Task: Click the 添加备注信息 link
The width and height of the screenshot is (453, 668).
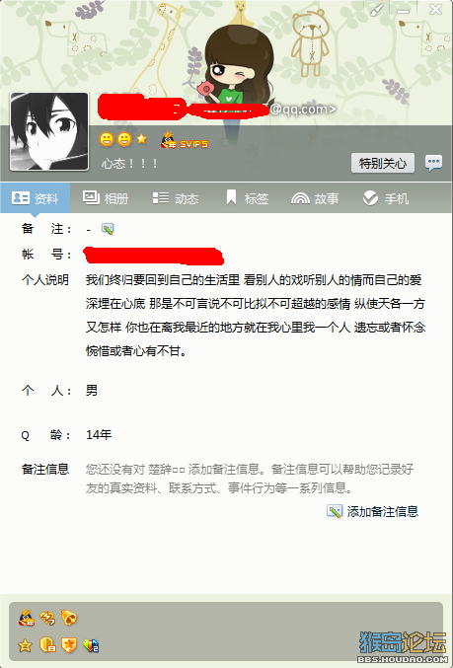Action: click(373, 511)
